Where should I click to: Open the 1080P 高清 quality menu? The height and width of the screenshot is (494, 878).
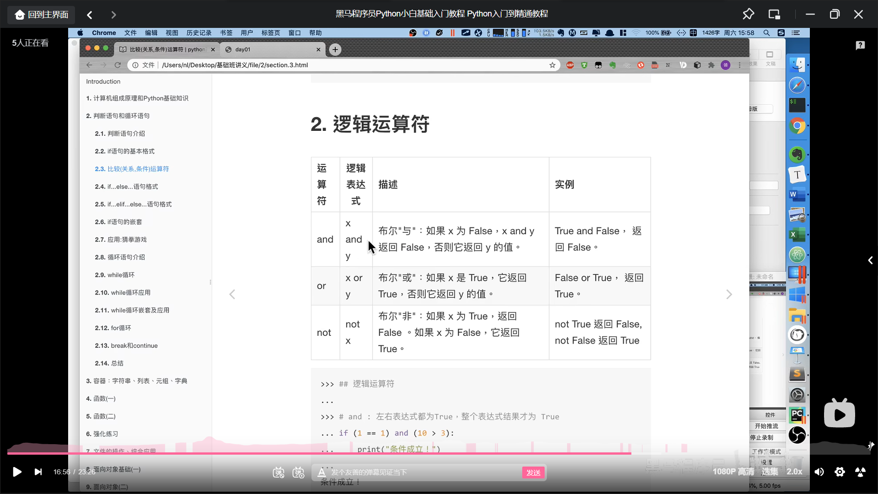tap(733, 472)
